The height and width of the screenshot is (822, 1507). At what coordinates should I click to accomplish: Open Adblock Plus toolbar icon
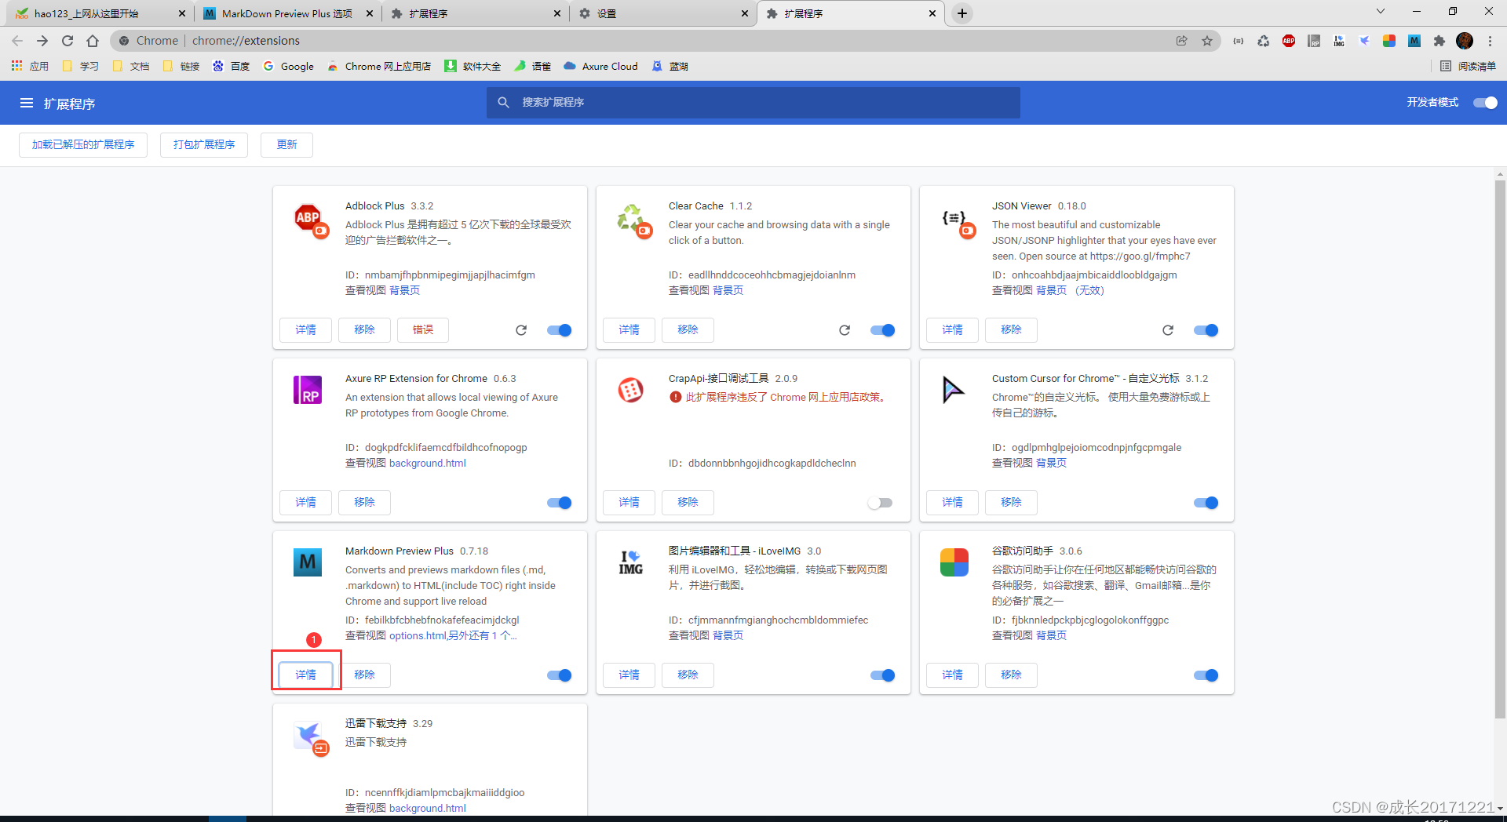[1289, 41]
